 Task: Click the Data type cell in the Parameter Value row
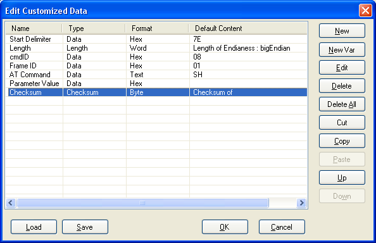(x=94, y=84)
